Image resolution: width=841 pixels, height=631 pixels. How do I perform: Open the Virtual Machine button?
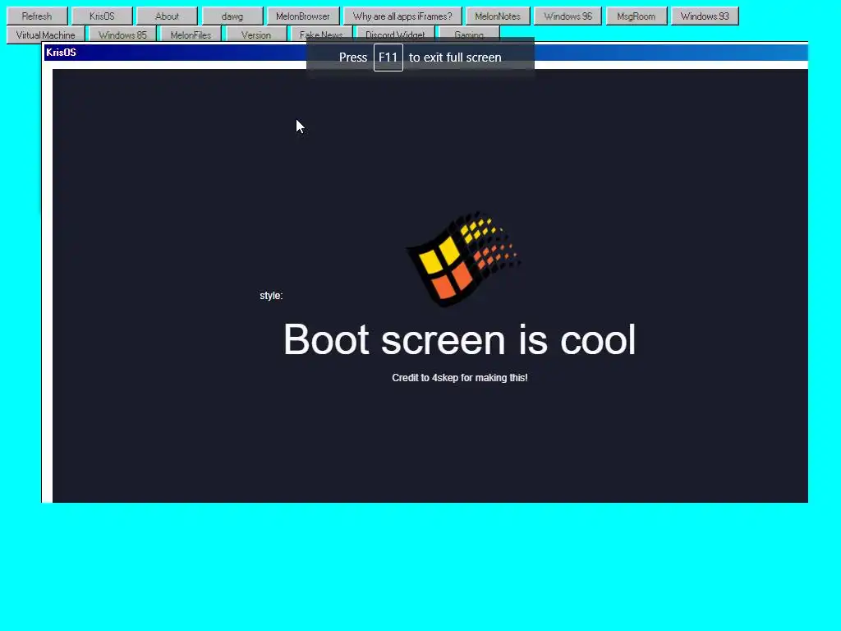[46, 35]
